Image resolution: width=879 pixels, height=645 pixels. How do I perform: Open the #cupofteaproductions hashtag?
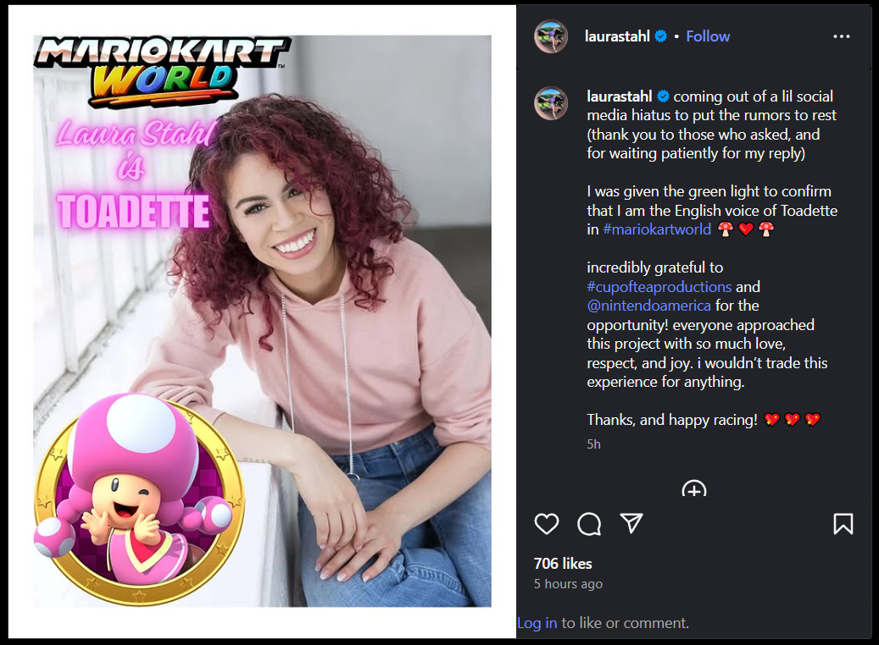pyautogui.click(x=659, y=287)
